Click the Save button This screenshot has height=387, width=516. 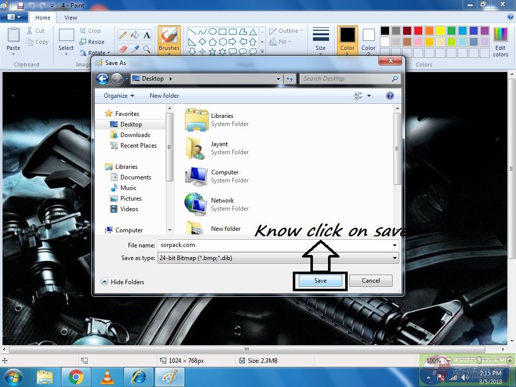(x=320, y=281)
